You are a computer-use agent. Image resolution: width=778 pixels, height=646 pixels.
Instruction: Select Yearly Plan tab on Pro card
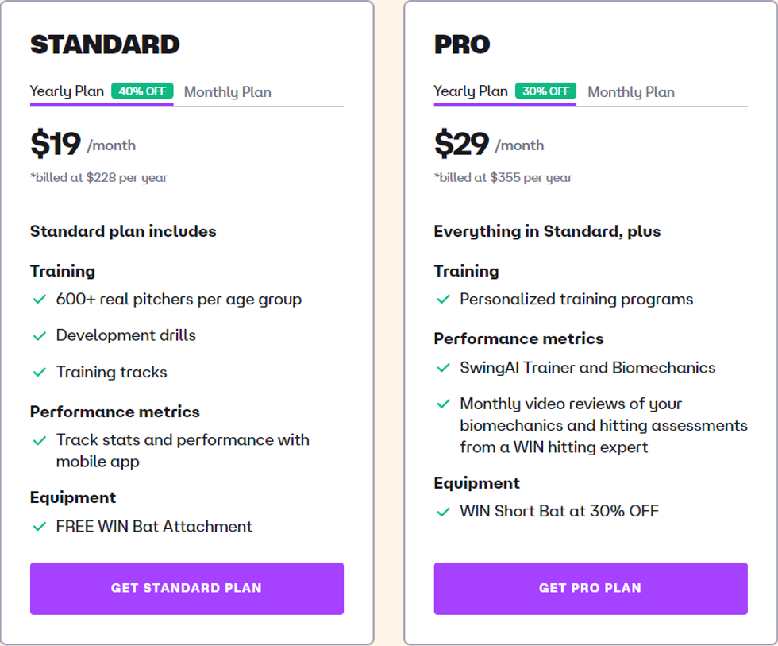[471, 91]
